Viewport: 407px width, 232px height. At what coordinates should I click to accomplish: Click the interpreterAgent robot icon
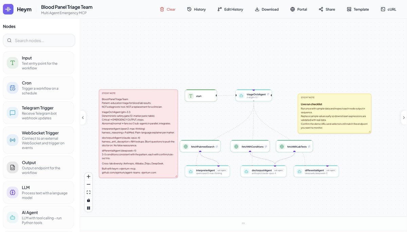191,172
